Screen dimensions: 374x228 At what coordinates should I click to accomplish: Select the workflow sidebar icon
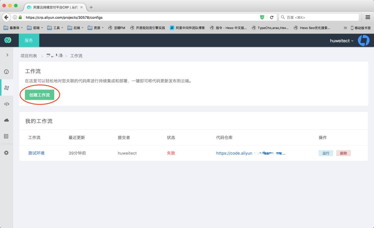pyautogui.click(x=6, y=88)
